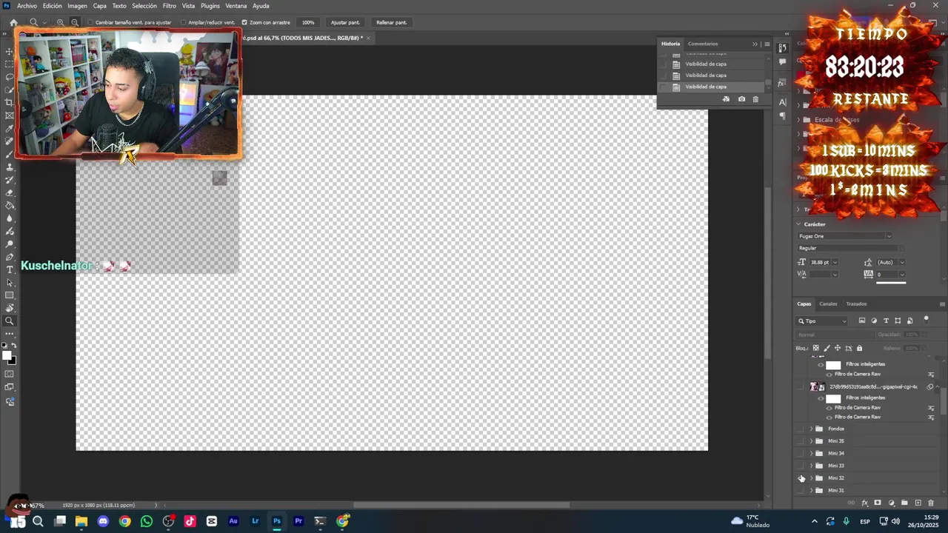Switch to the Canales tab
Image resolution: width=948 pixels, height=533 pixels.
(828, 304)
